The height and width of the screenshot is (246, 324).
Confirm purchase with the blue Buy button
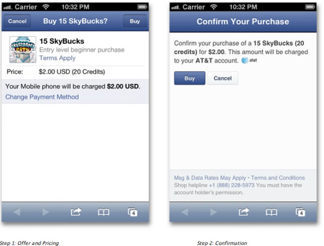190,78
